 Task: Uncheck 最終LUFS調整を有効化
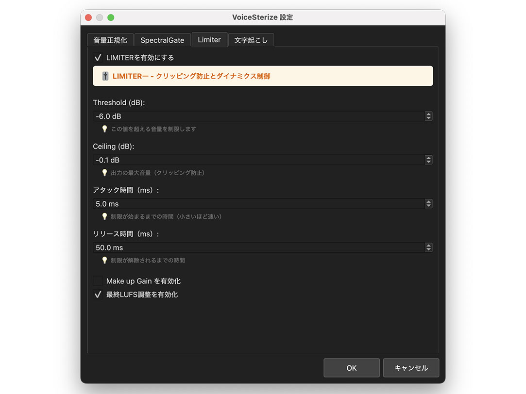coord(98,294)
